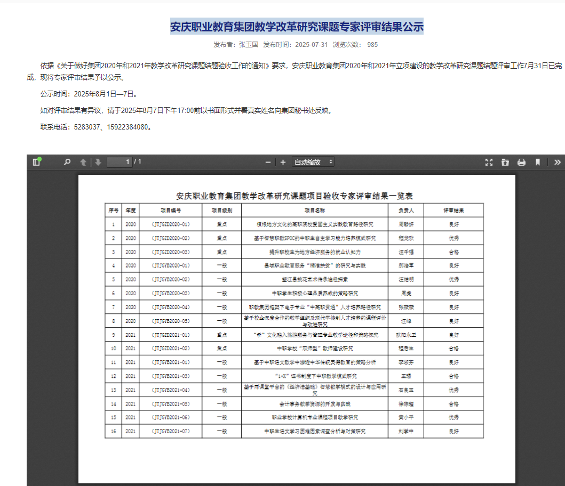Viewport: 565px width, 486px height.
Task: Click the page number input field
Action: click(x=120, y=162)
